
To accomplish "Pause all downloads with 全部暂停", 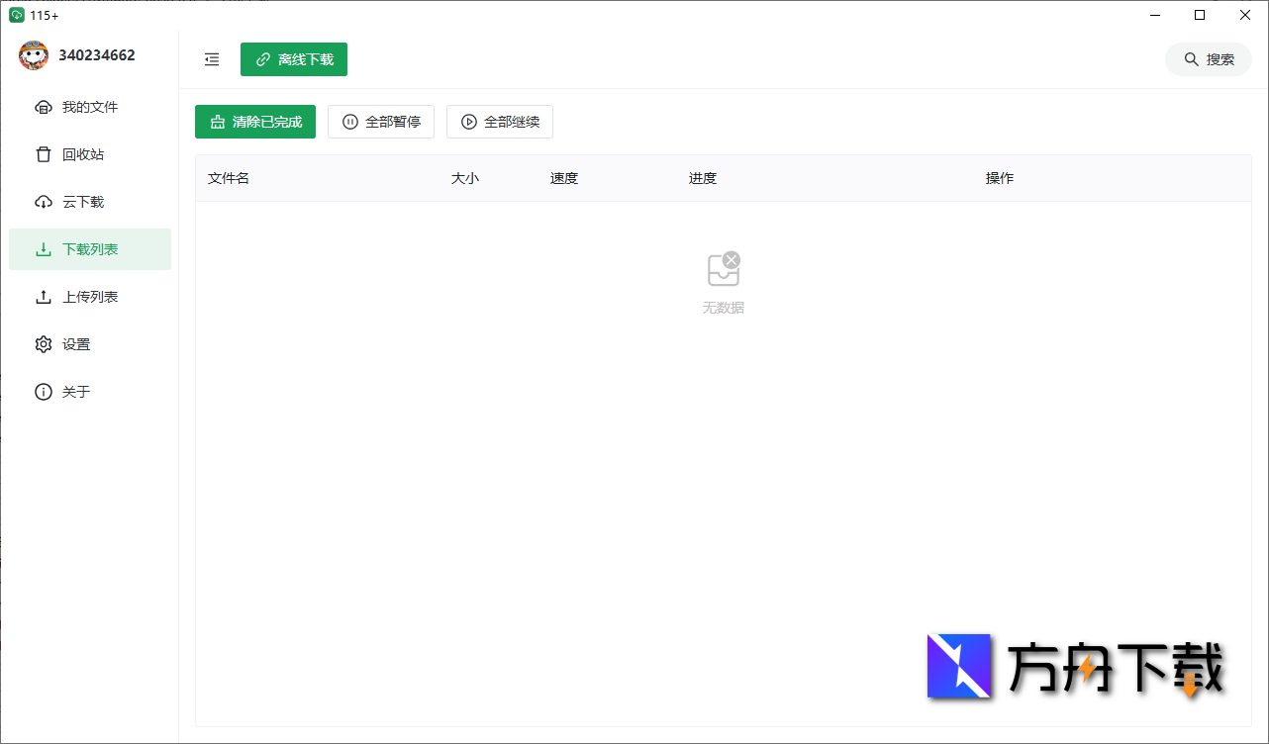I will tap(381, 121).
